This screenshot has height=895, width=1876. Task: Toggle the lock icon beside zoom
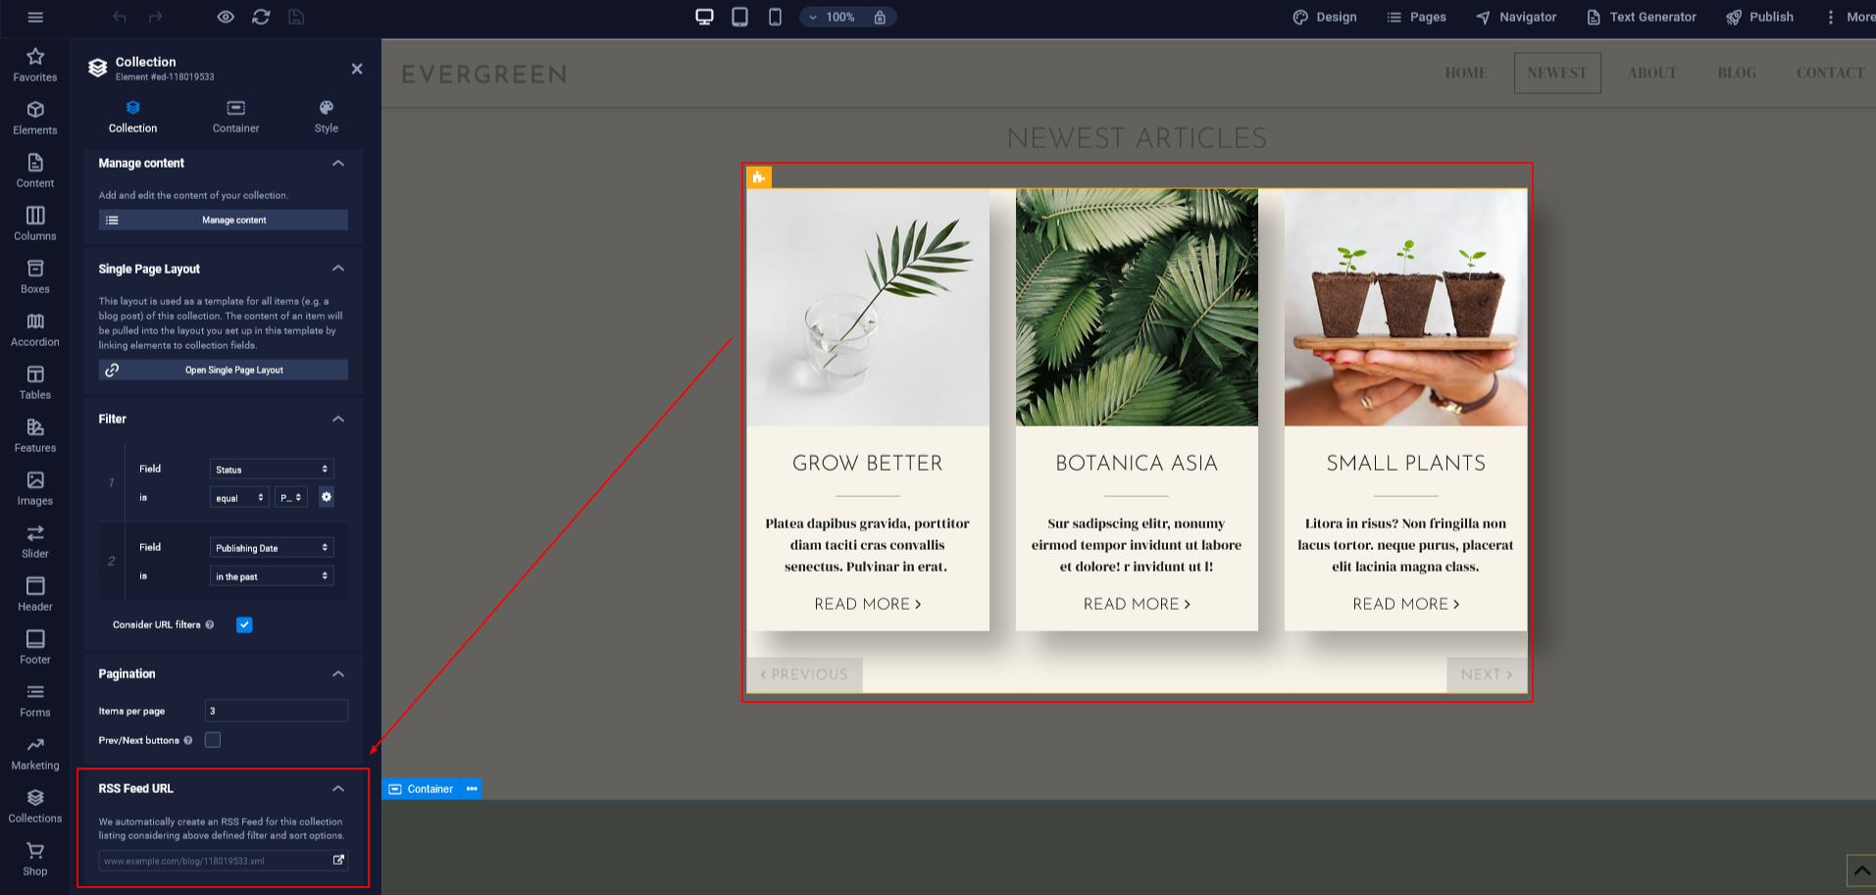pyautogui.click(x=880, y=17)
